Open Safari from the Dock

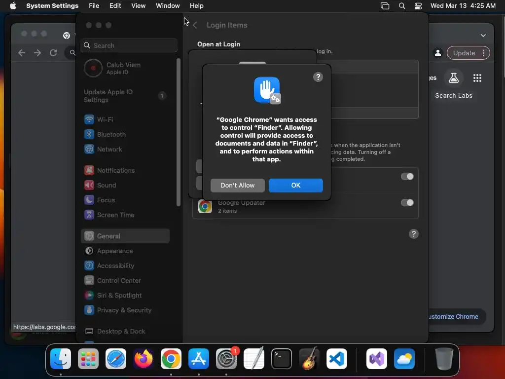pos(116,359)
